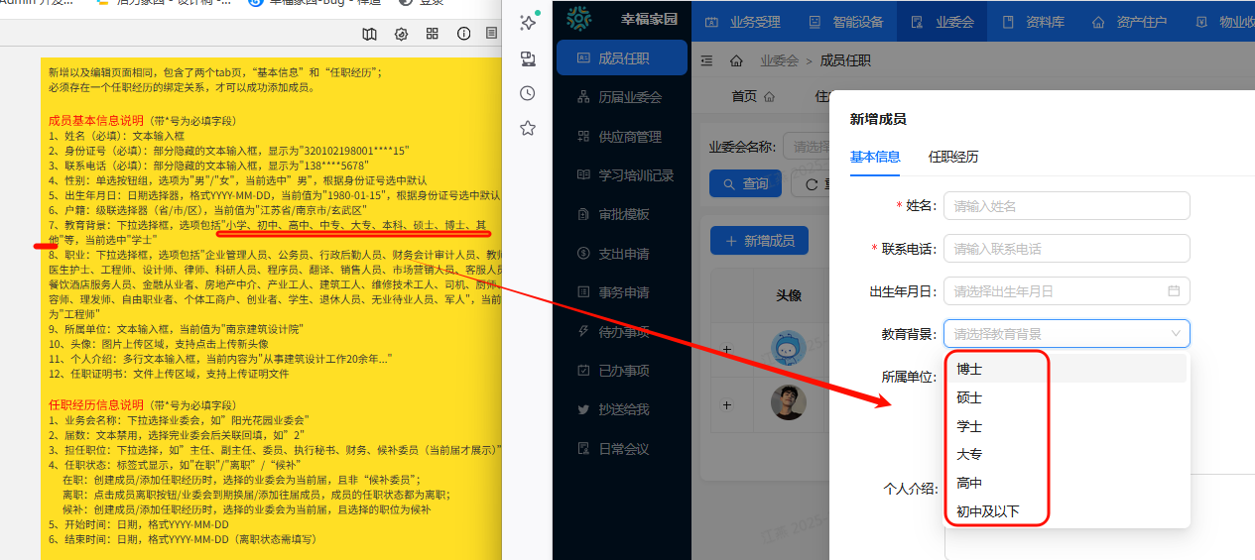Click the device icon below the sparkle icon
The height and width of the screenshot is (560, 1255).
tap(528, 57)
